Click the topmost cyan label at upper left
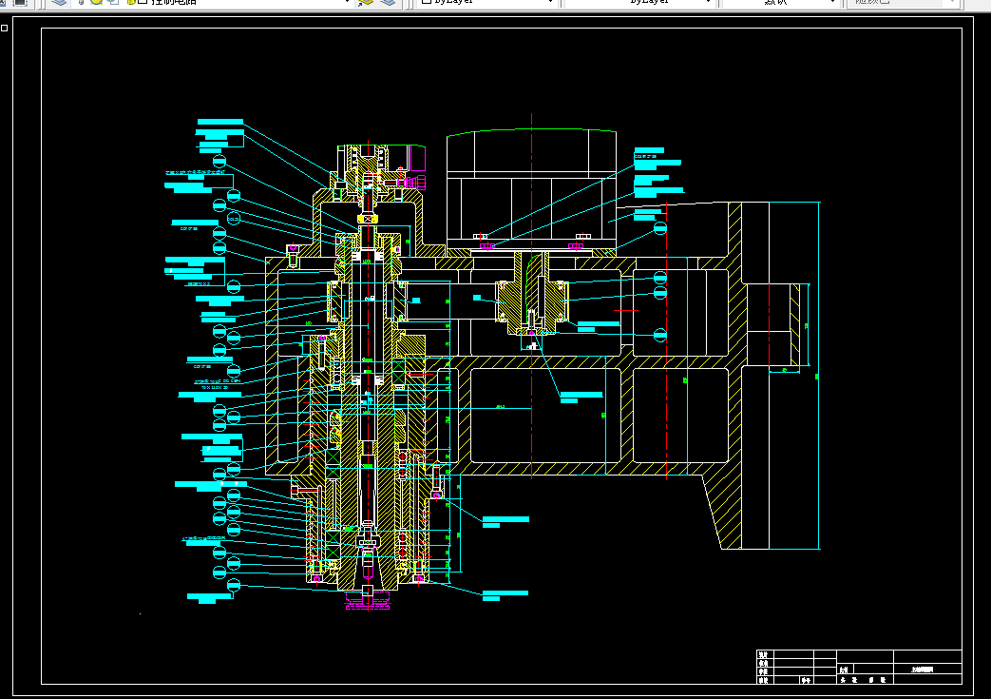 (219, 122)
